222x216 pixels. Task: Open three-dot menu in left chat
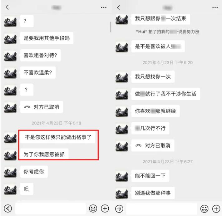(104, 7)
